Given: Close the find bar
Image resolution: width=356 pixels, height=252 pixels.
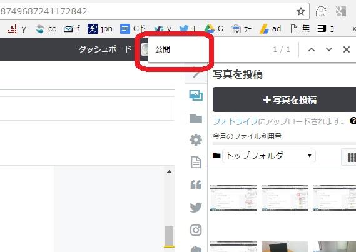Looking at the screenshot, I should [347, 49].
